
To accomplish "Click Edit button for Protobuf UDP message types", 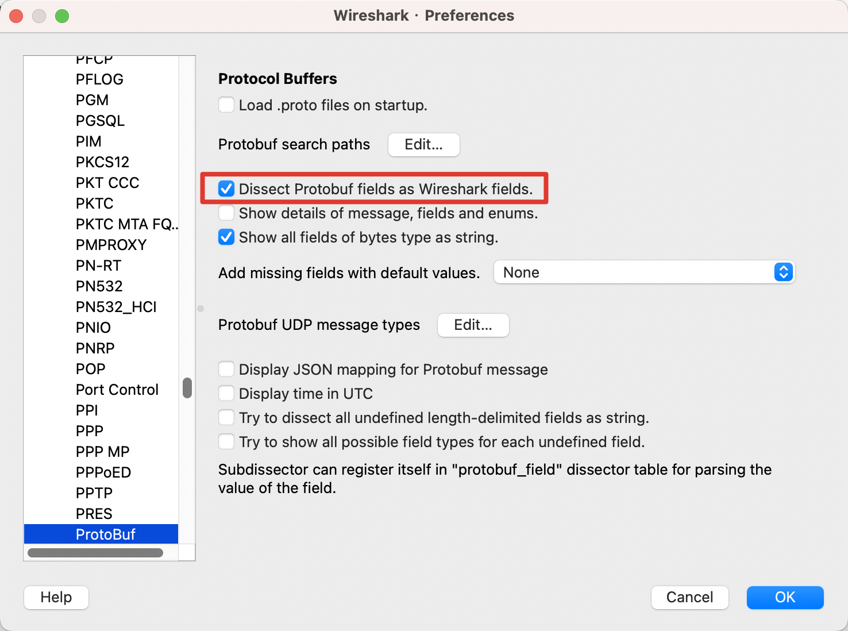I will 473,325.
